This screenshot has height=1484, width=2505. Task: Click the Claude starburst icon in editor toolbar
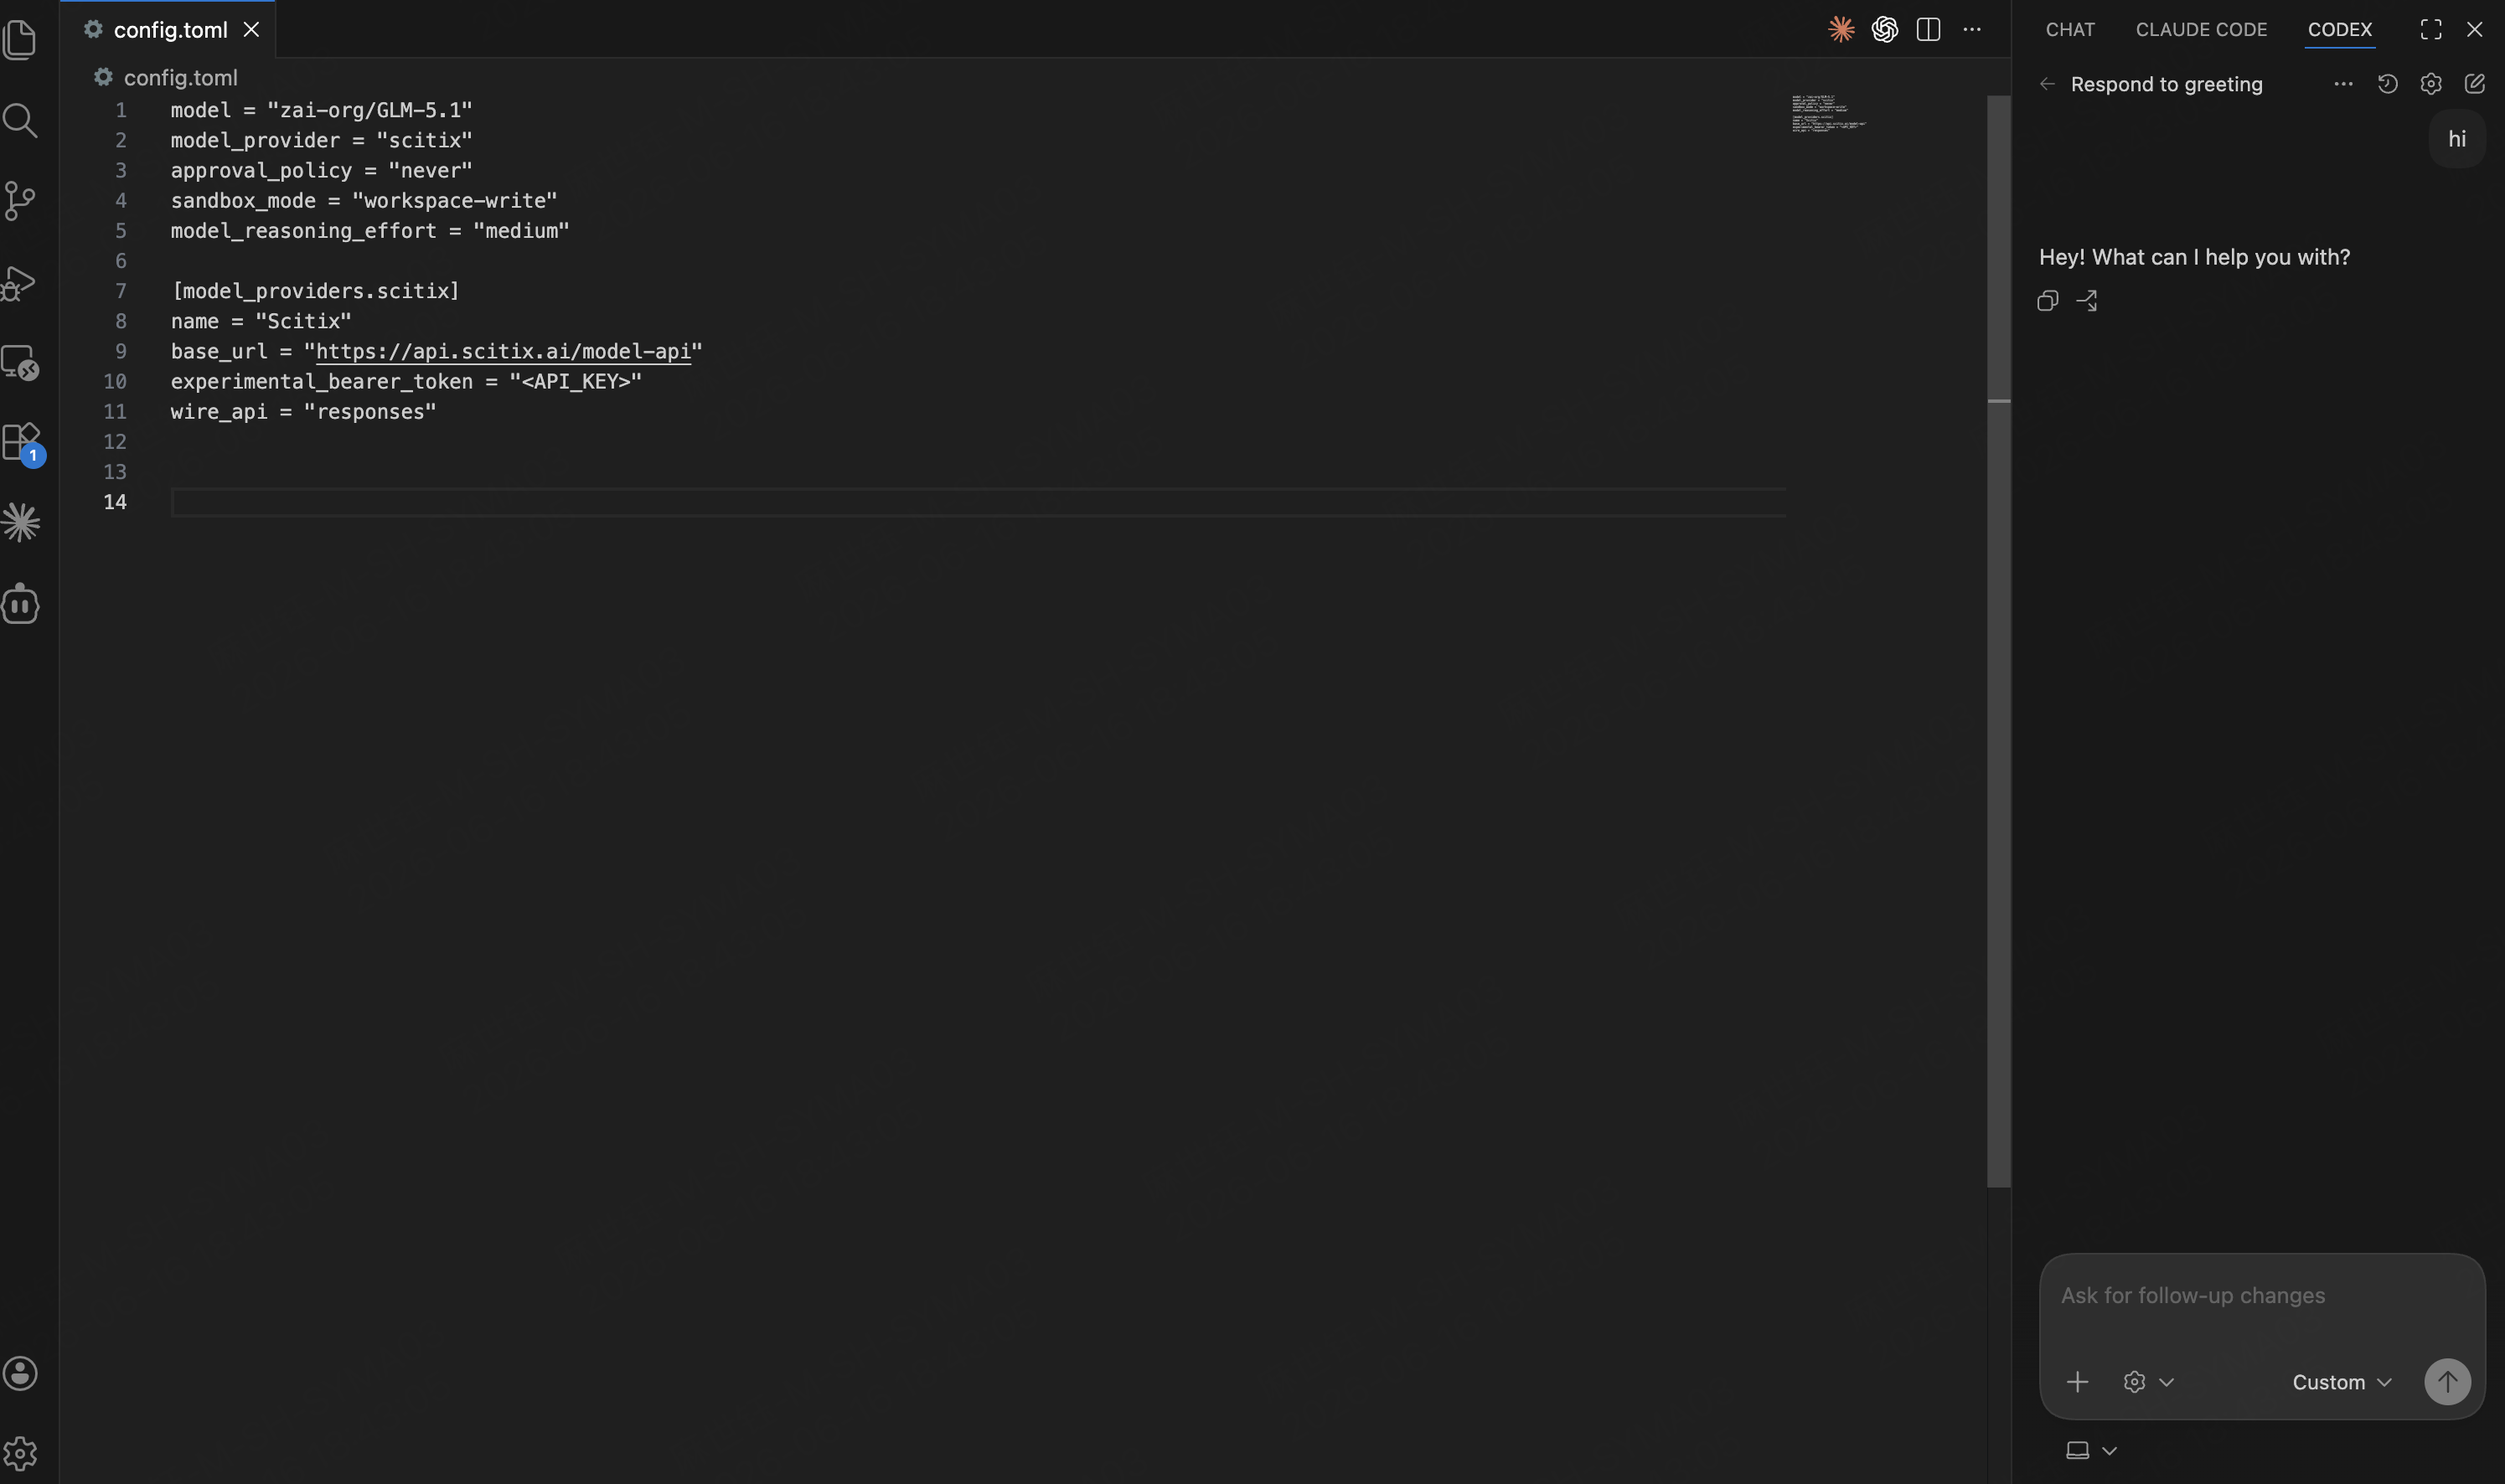1841,29
